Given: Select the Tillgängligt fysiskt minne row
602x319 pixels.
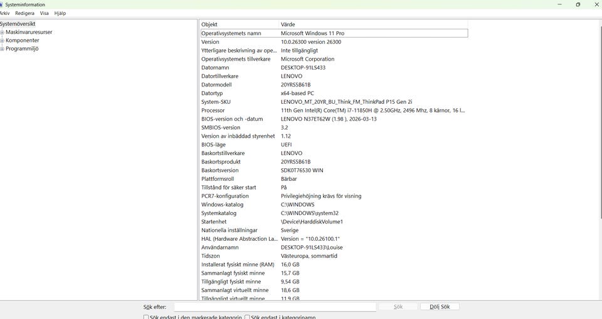Looking at the screenshot, I should 334,282.
